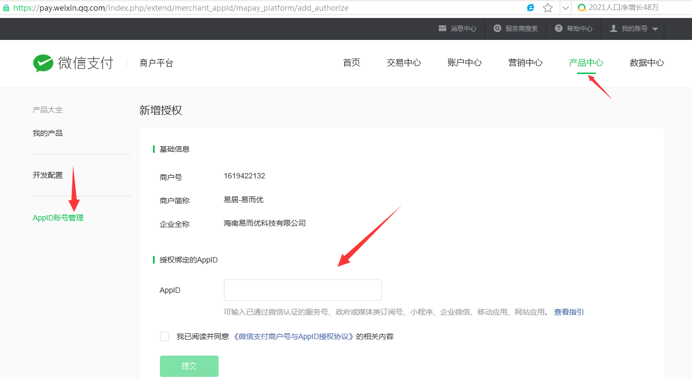Screen dimensions: 692x379
Task: Open the 查看指引 link
Action: 568,311
